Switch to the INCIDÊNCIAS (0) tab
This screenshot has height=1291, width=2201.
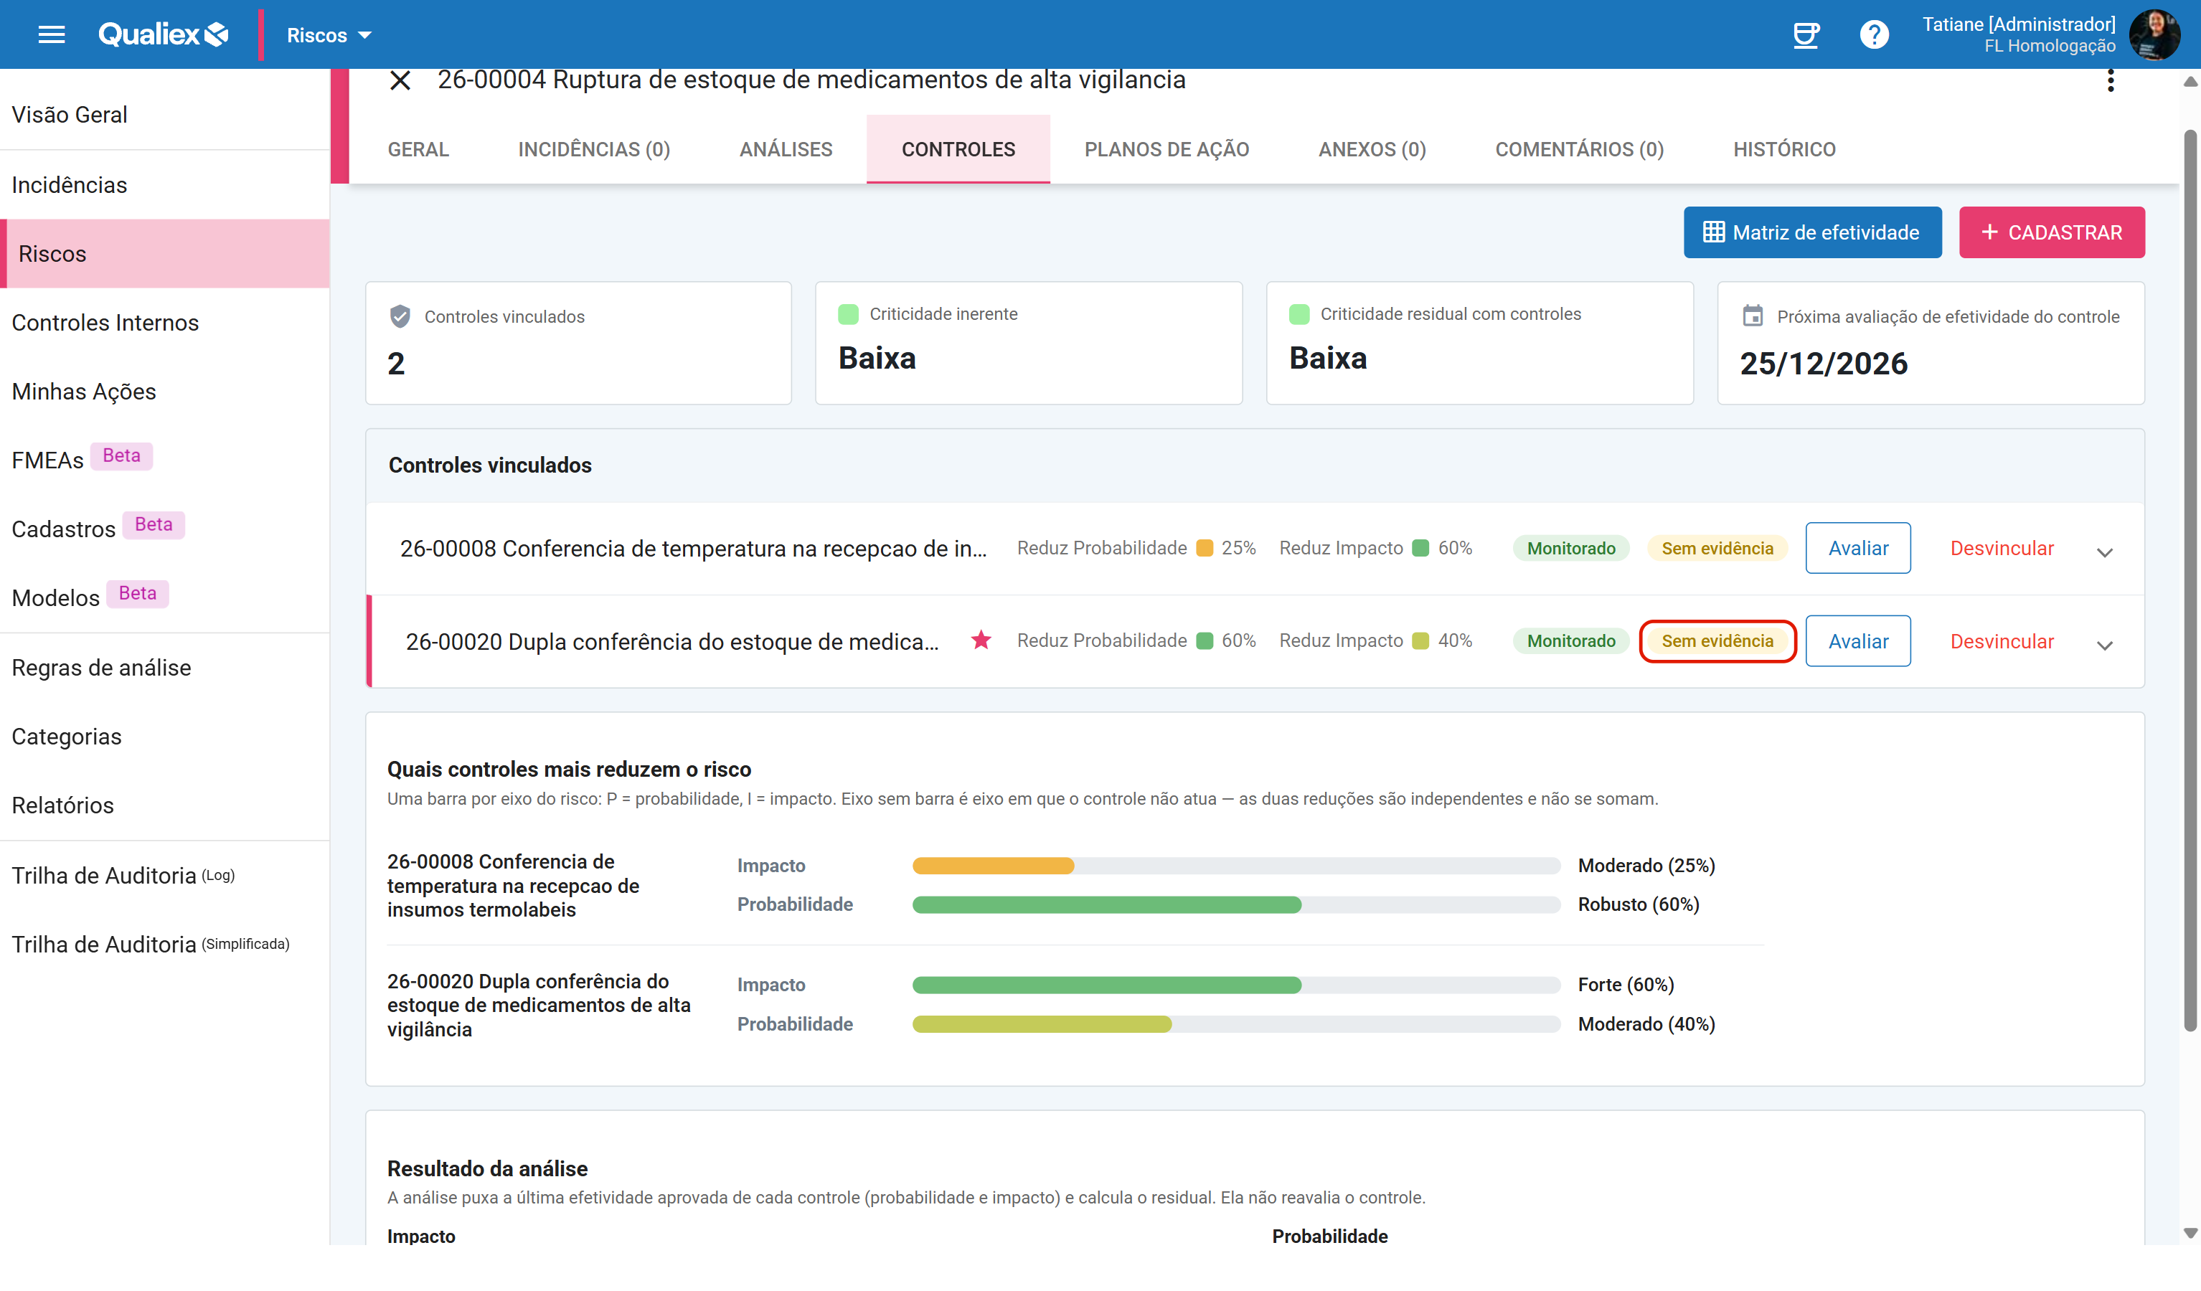point(594,149)
